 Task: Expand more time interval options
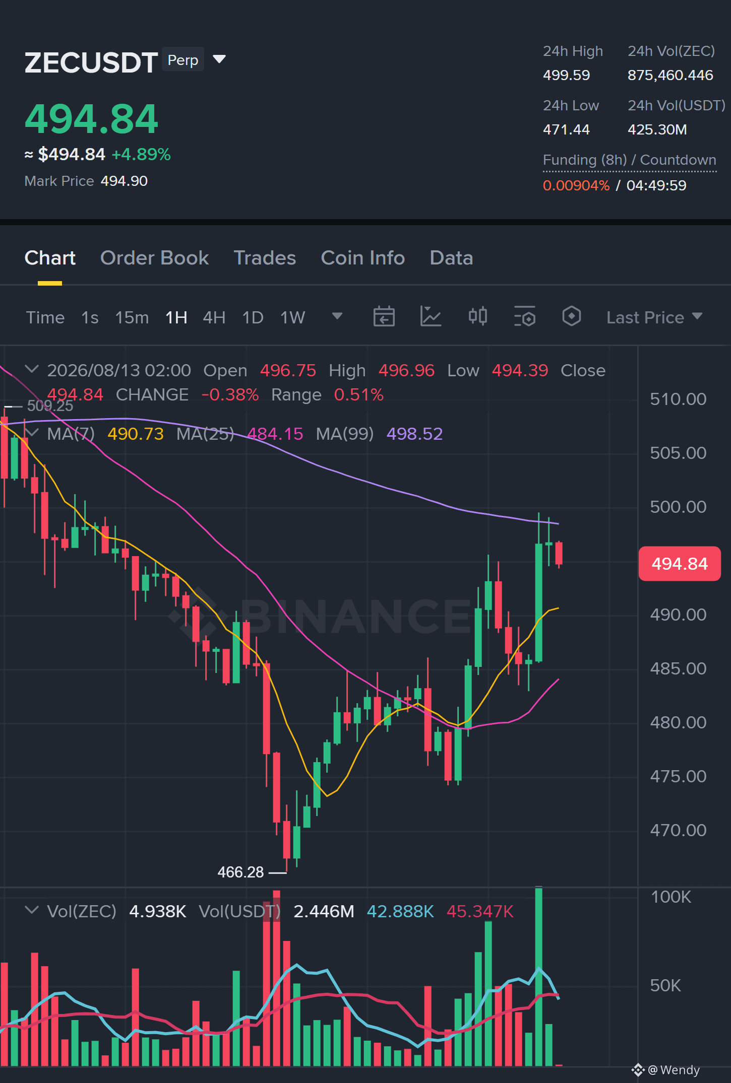[x=337, y=316]
